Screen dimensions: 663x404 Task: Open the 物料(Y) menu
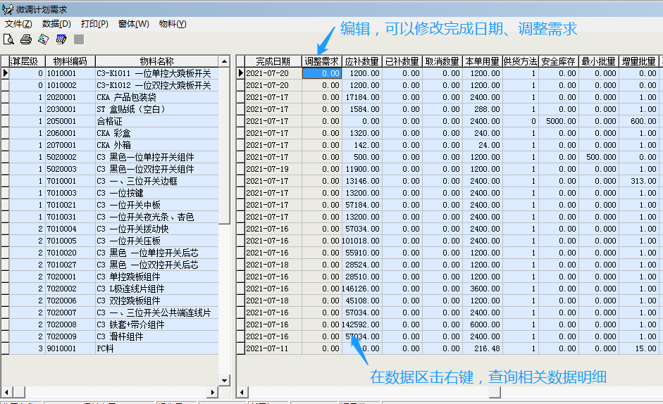click(x=173, y=24)
